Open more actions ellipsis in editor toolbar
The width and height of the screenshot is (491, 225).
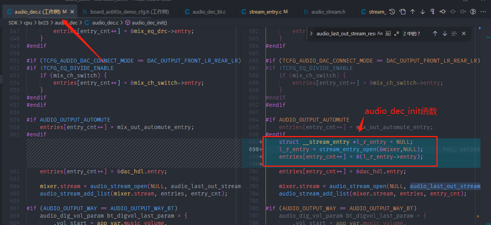[483, 12]
